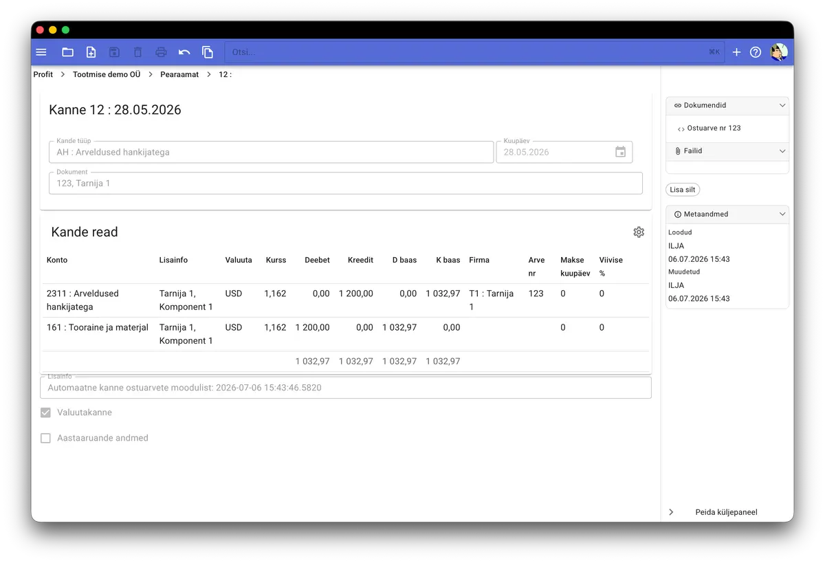Click the copy document icon
The height and width of the screenshot is (563, 825).
coord(208,52)
